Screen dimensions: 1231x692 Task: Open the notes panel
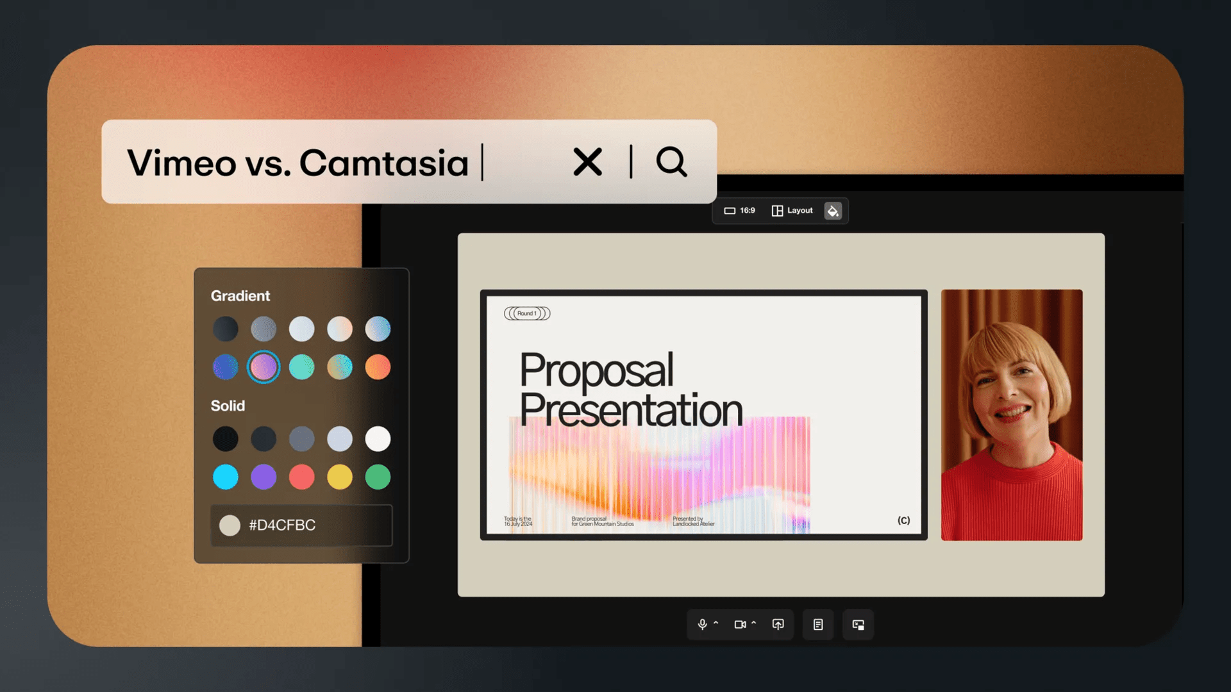(x=817, y=625)
